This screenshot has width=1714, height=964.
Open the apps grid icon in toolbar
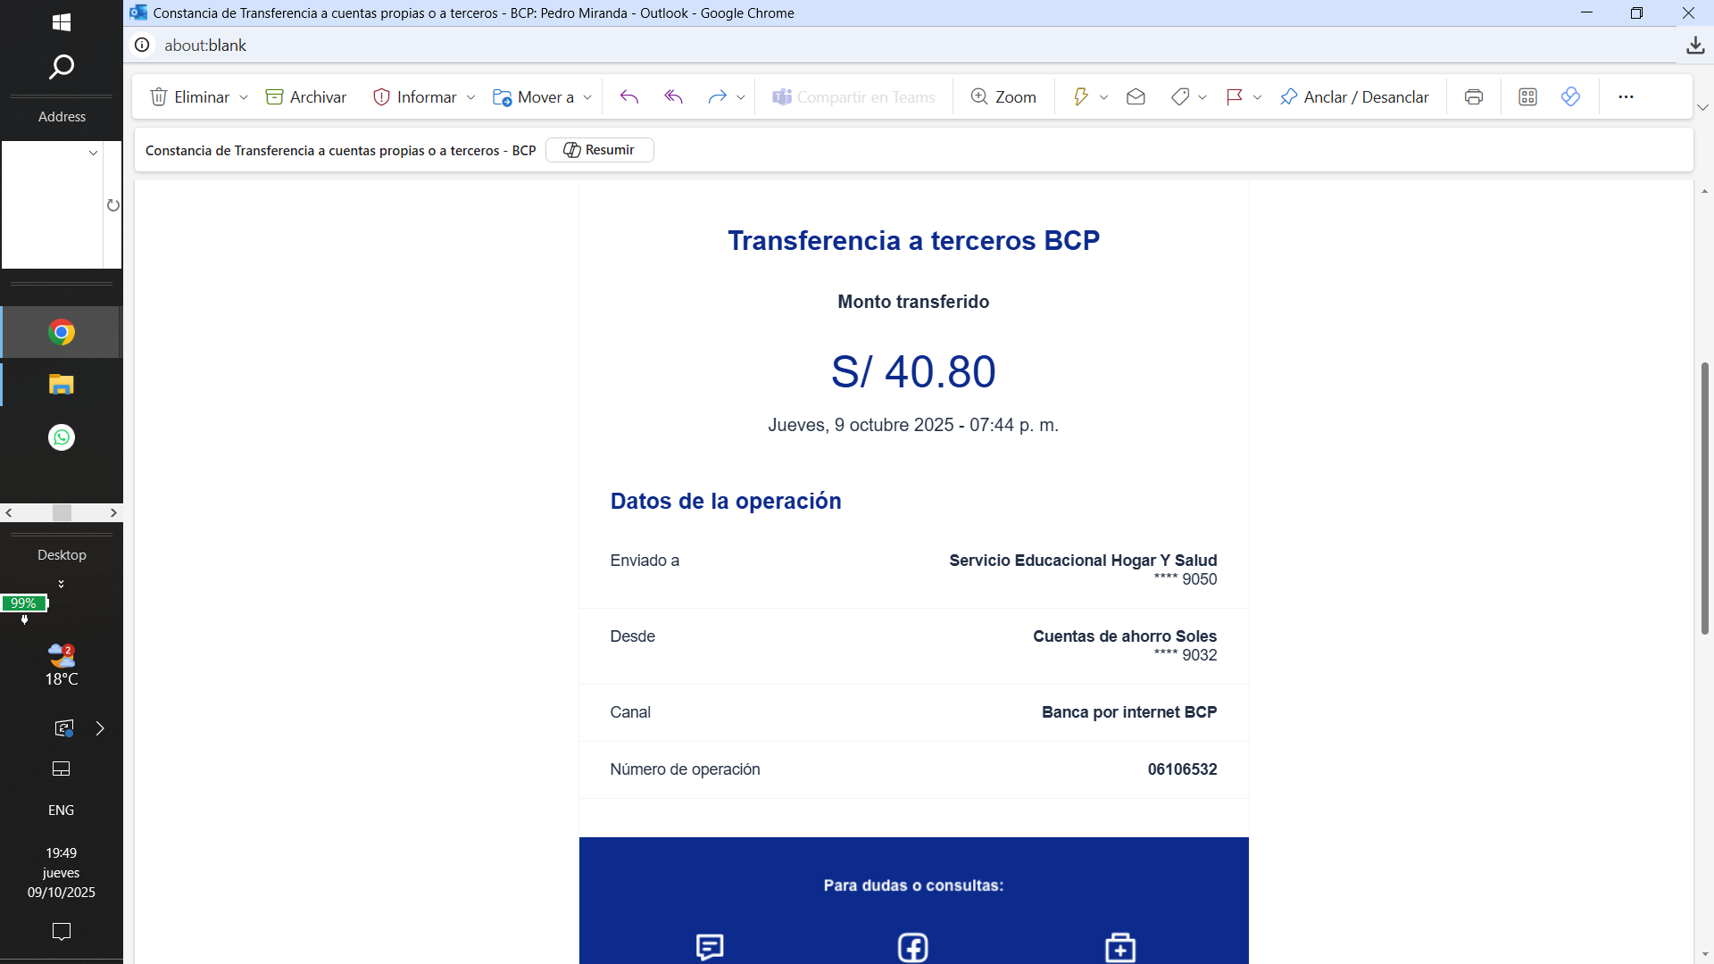click(1527, 97)
